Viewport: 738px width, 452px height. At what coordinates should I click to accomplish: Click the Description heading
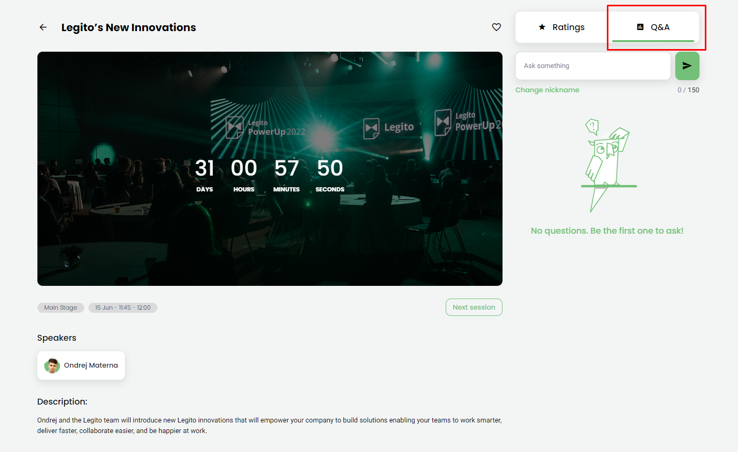click(x=62, y=402)
